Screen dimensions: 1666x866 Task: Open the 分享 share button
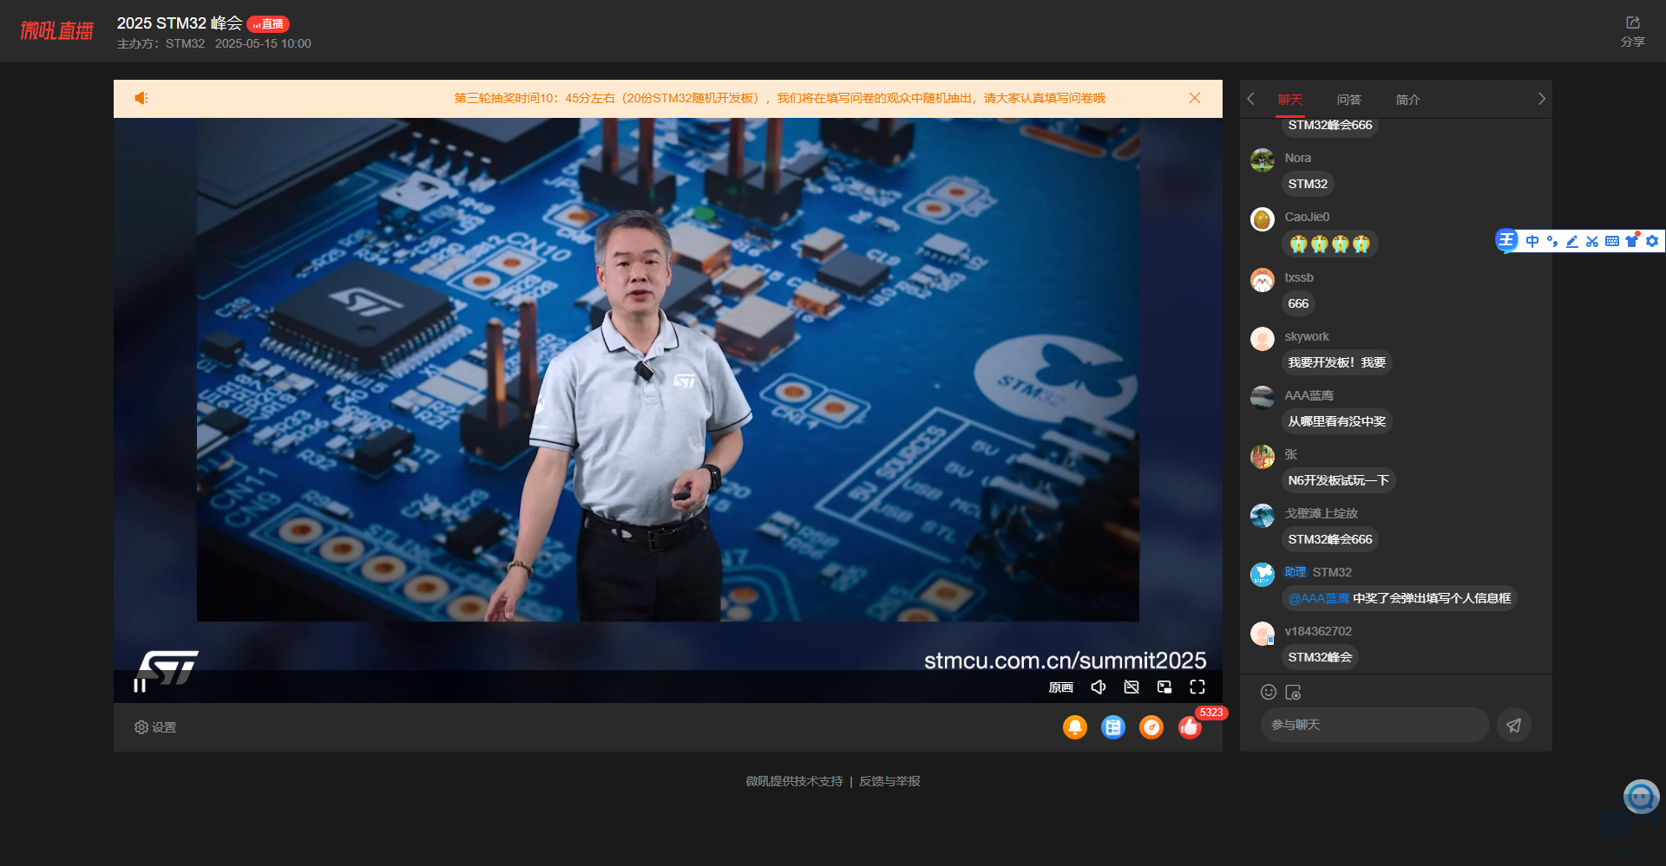click(1632, 31)
